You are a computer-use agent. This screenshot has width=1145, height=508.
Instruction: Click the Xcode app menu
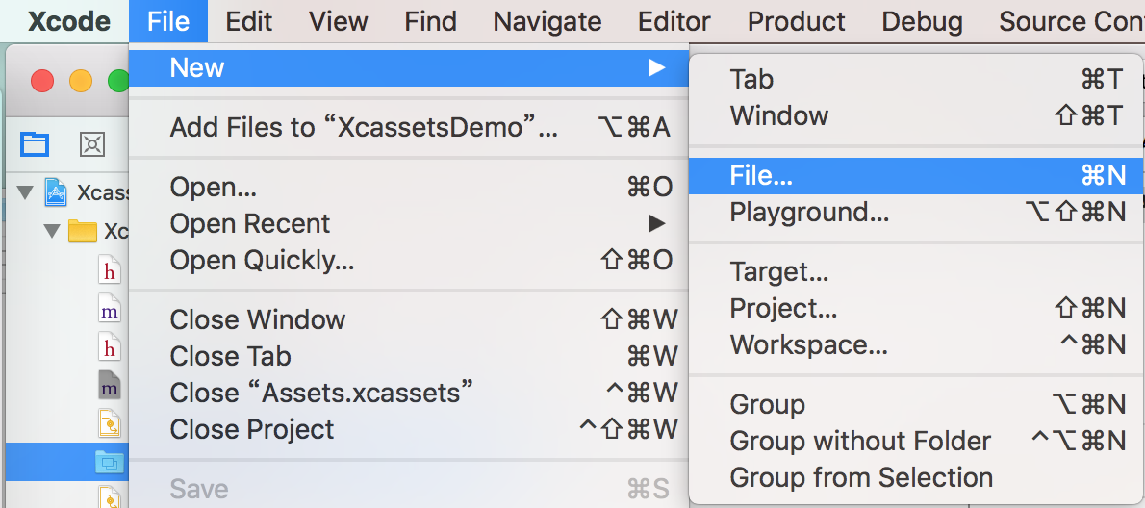(68, 21)
